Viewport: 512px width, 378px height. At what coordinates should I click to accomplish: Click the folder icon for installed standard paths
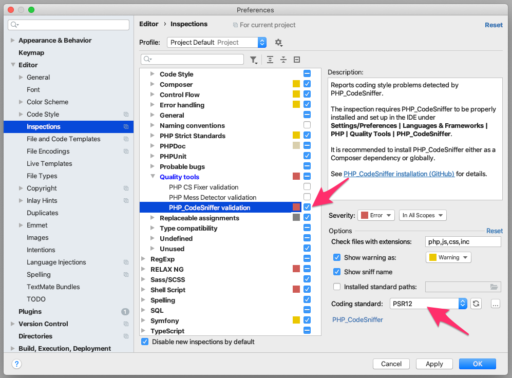(x=495, y=287)
